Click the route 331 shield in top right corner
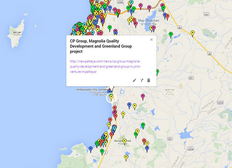This screenshot has width=232, height=168. [207, 14]
